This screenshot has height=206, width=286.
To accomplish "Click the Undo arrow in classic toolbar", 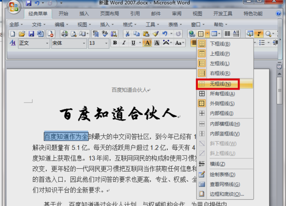I will (x=165, y=34).
